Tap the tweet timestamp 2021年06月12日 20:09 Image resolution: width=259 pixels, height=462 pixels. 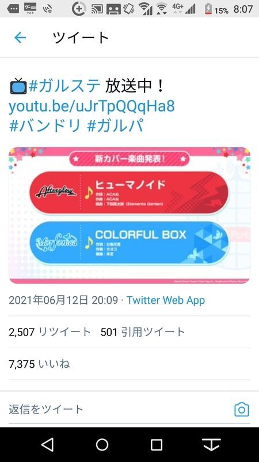tap(63, 300)
